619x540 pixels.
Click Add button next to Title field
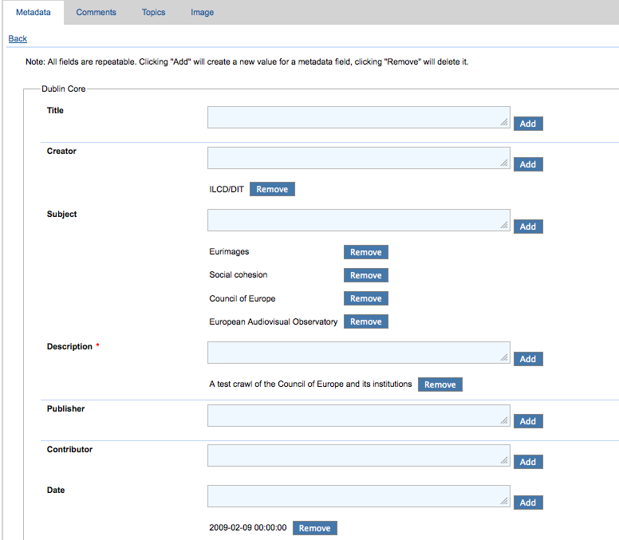tap(527, 124)
